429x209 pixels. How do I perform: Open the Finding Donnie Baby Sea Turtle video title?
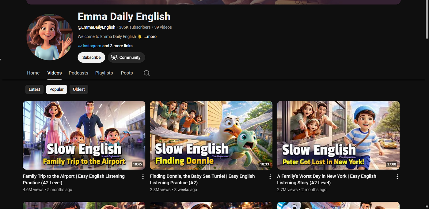(x=202, y=179)
